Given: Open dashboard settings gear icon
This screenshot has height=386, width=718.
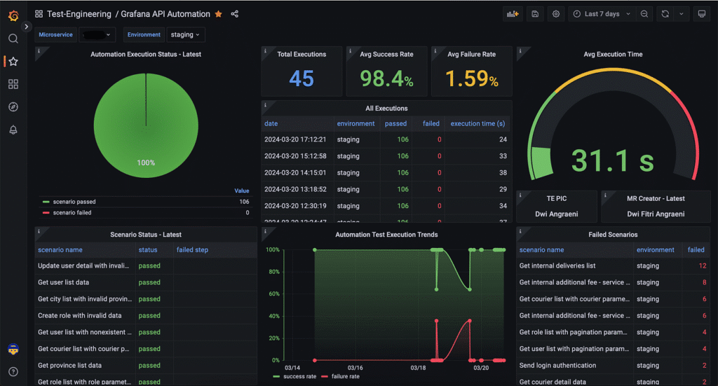Looking at the screenshot, I should [x=556, y=14].
